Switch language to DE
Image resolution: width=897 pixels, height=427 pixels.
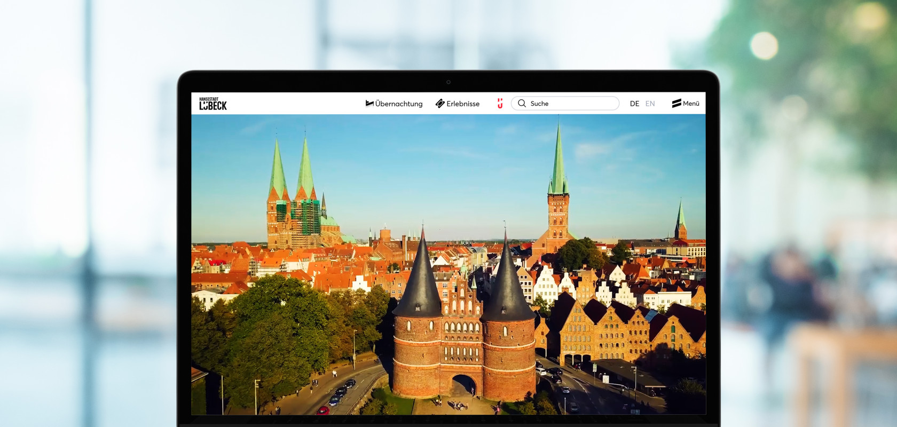634,104
